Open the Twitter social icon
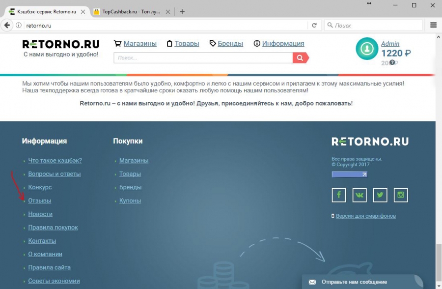442x289 pixels. (380, 195)
